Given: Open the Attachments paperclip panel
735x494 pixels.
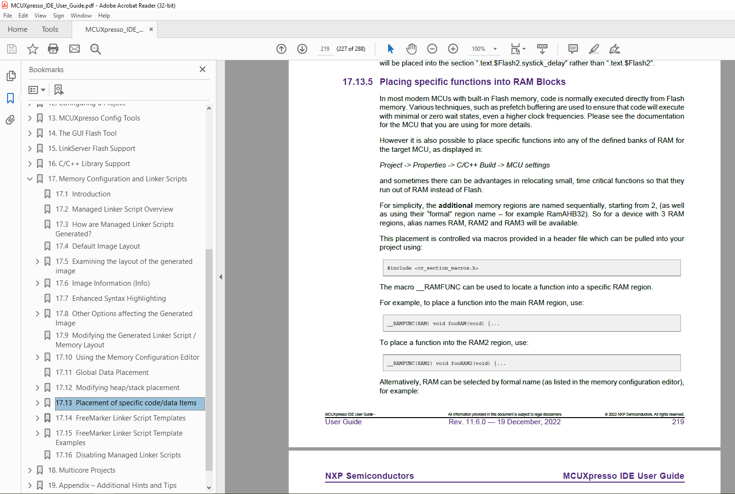Looking at the screenshot, I should pyautogui.click(x=10, y=120).
